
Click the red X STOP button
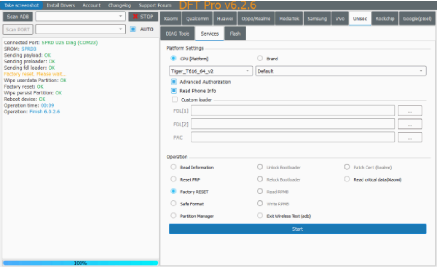(143, 17)
